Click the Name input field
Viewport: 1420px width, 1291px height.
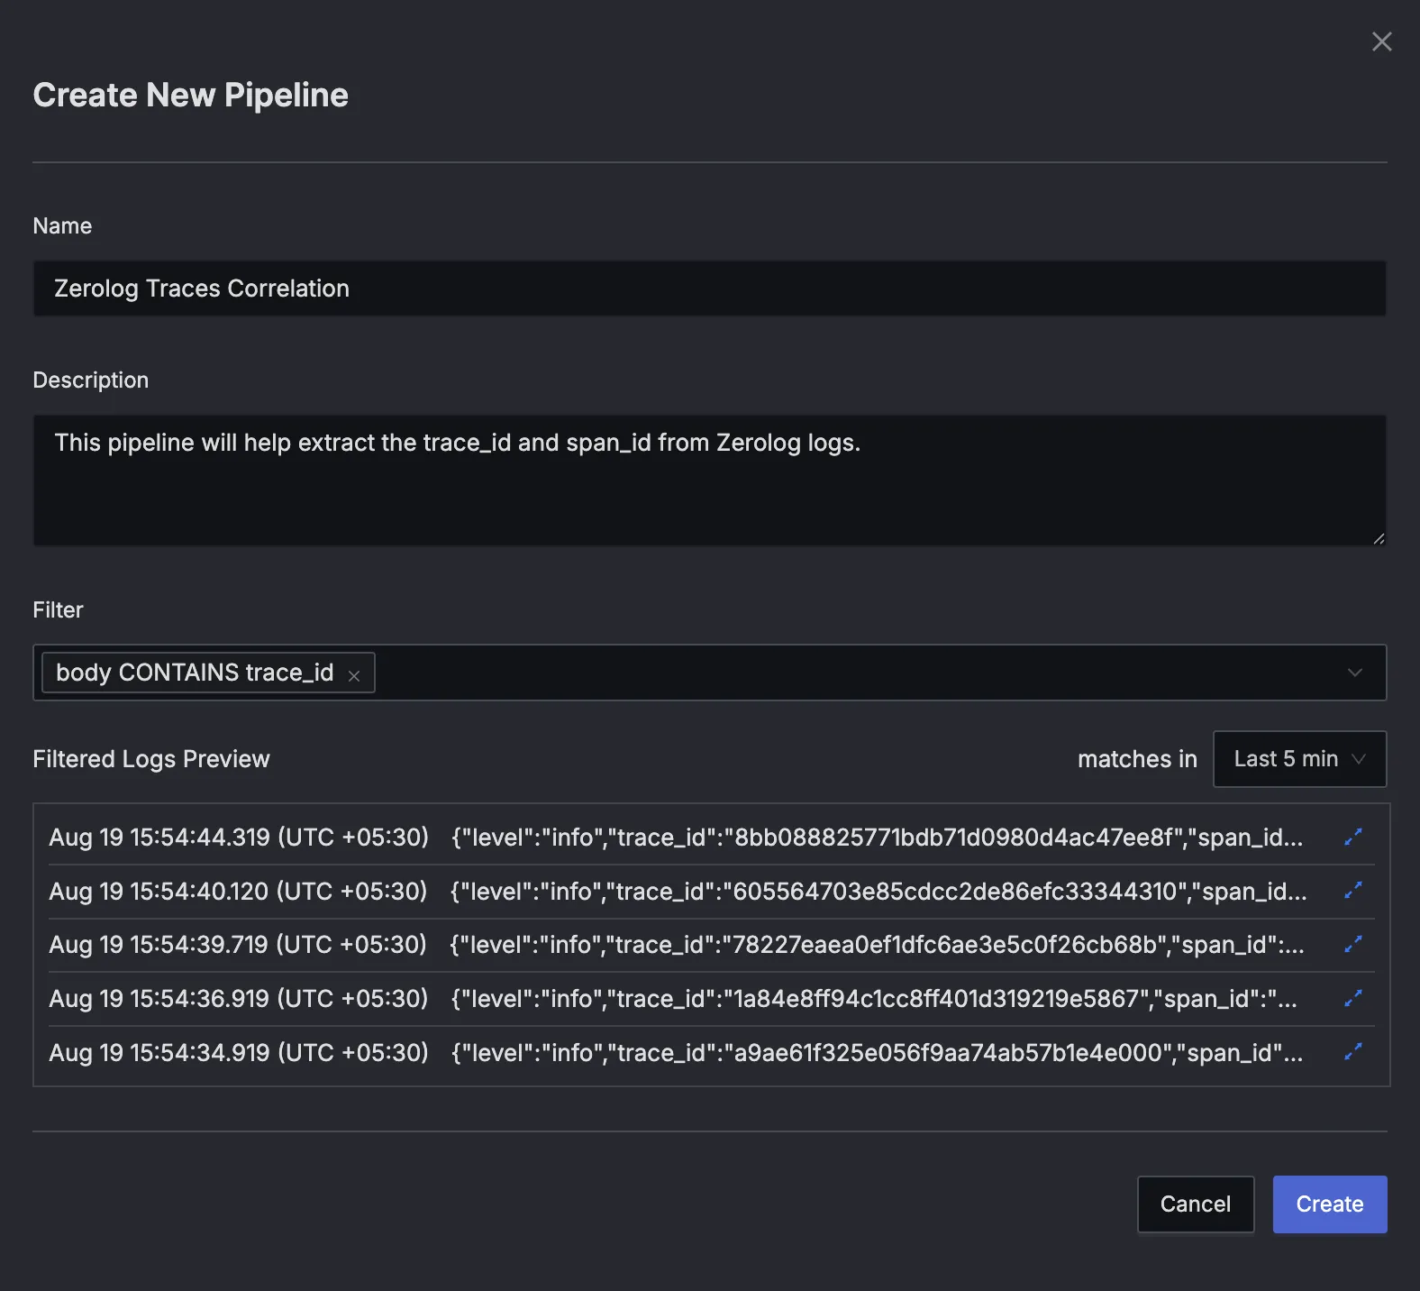pos(709,288)
